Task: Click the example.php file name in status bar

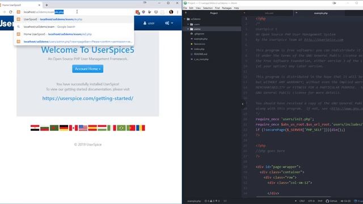Action: [x=194, y=201]
